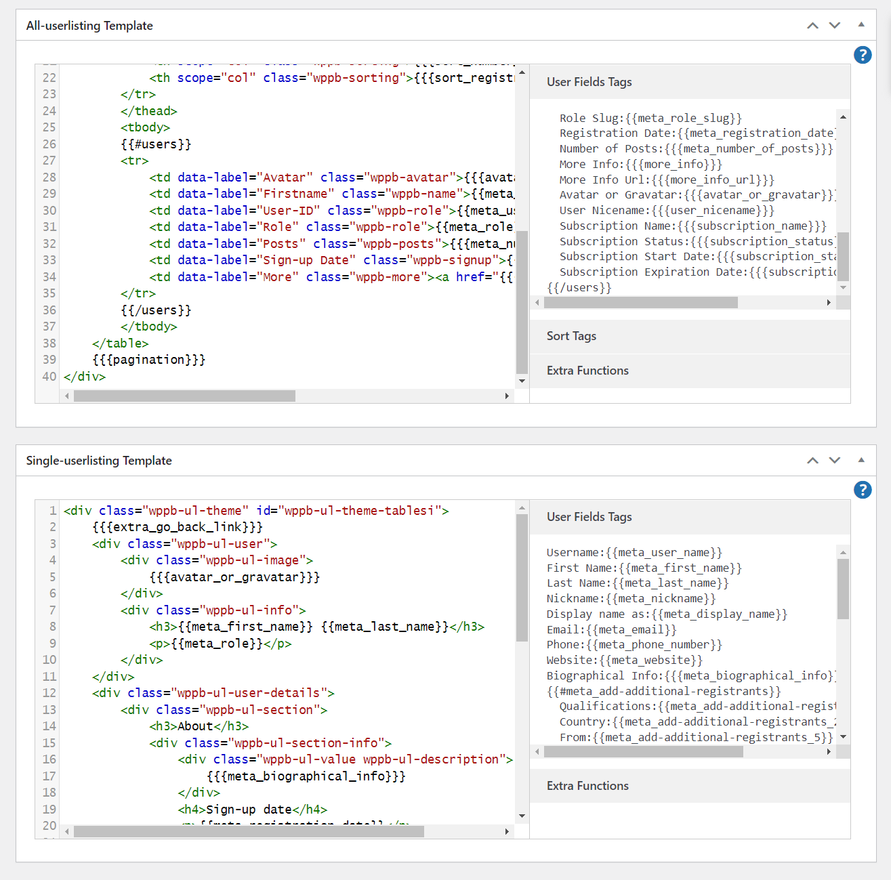Select the More Info Url tag line
The image size is (891, 880).
tap(667, 180)
